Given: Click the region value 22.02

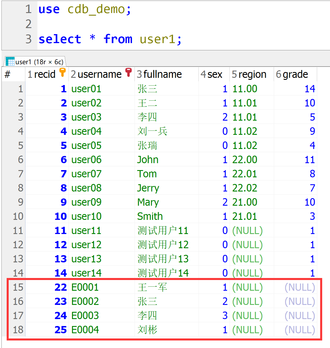Looking at the screenshot, I should pyautogui.click(x=245, y=188).
